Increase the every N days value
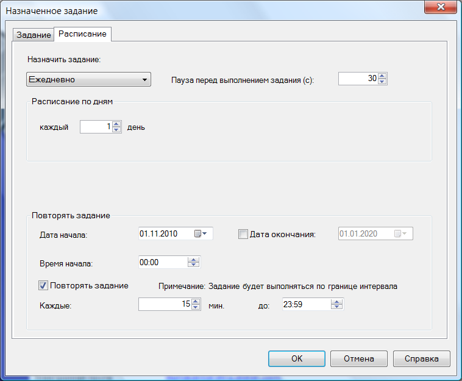The width and height of the screenshot is (462, 381). tap(117, 124)
